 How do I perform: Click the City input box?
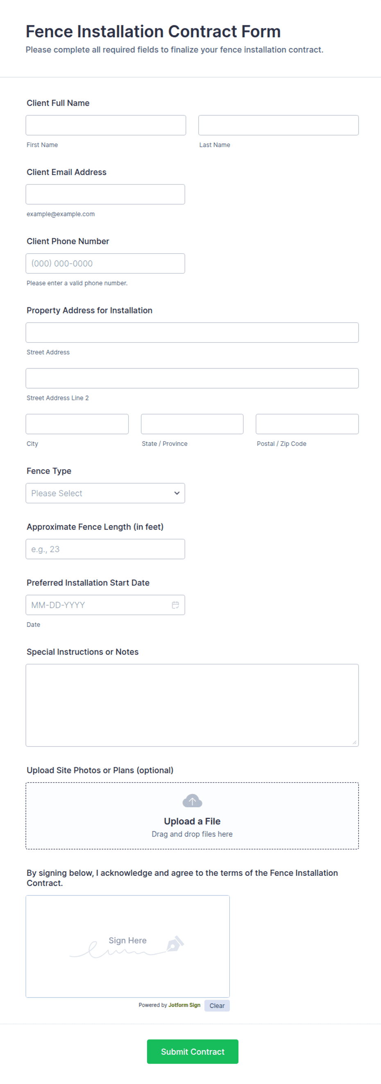[77, 424]
